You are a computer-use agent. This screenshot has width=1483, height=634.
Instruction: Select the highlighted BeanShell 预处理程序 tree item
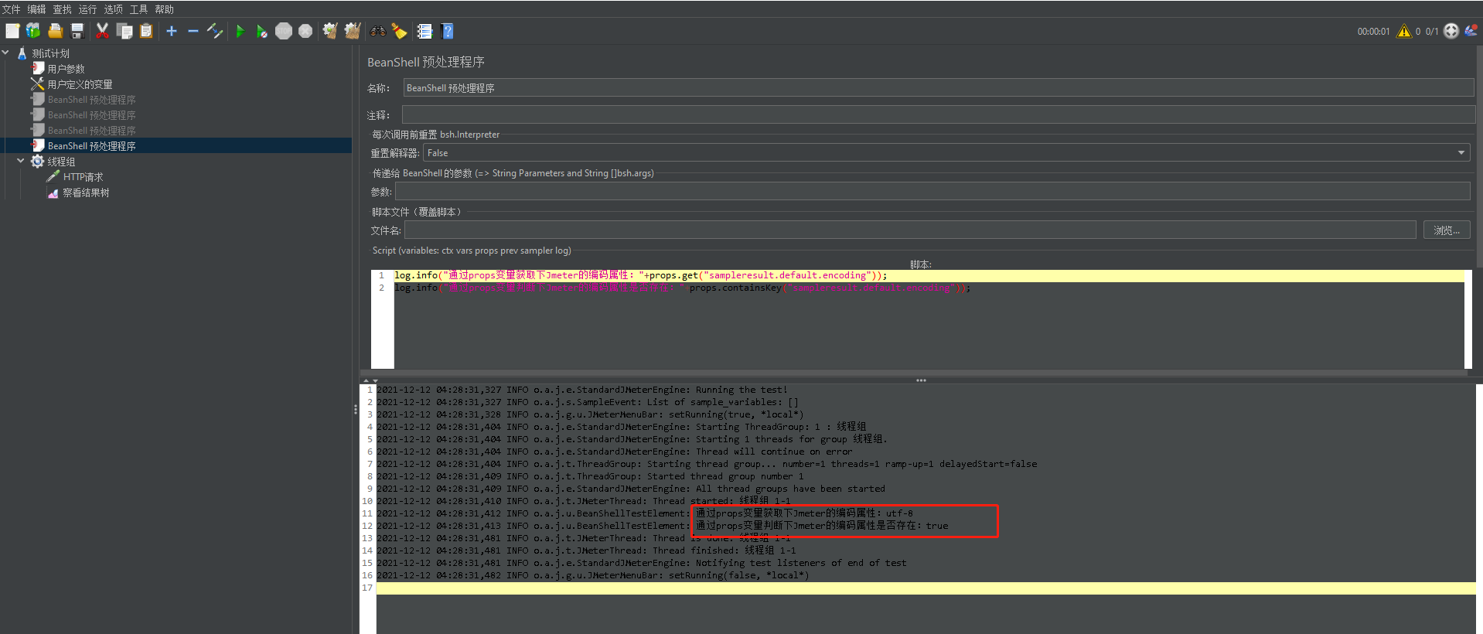(x=91, y=146)
